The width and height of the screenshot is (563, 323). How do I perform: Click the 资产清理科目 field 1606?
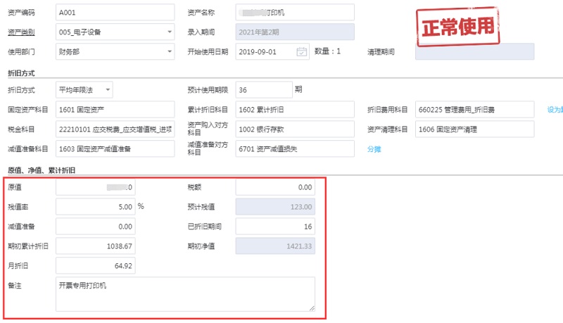coord(474,129)
